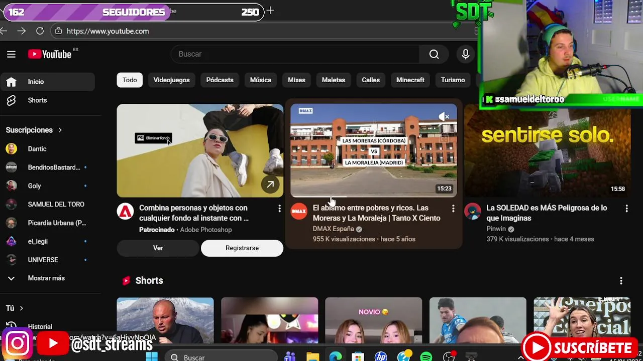The image size is (643, 361).
Task: Go to the YouTube logo home link
Action: [x=50, y=54]
